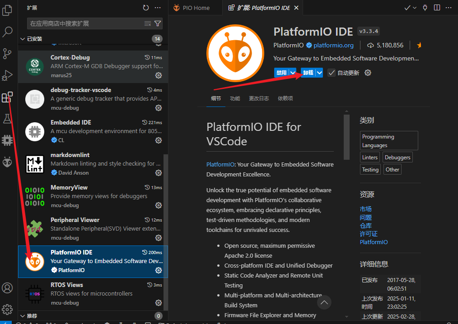Switch to the 依赖项 tab
The image size is (458, 324).
[x=285, y=98]
